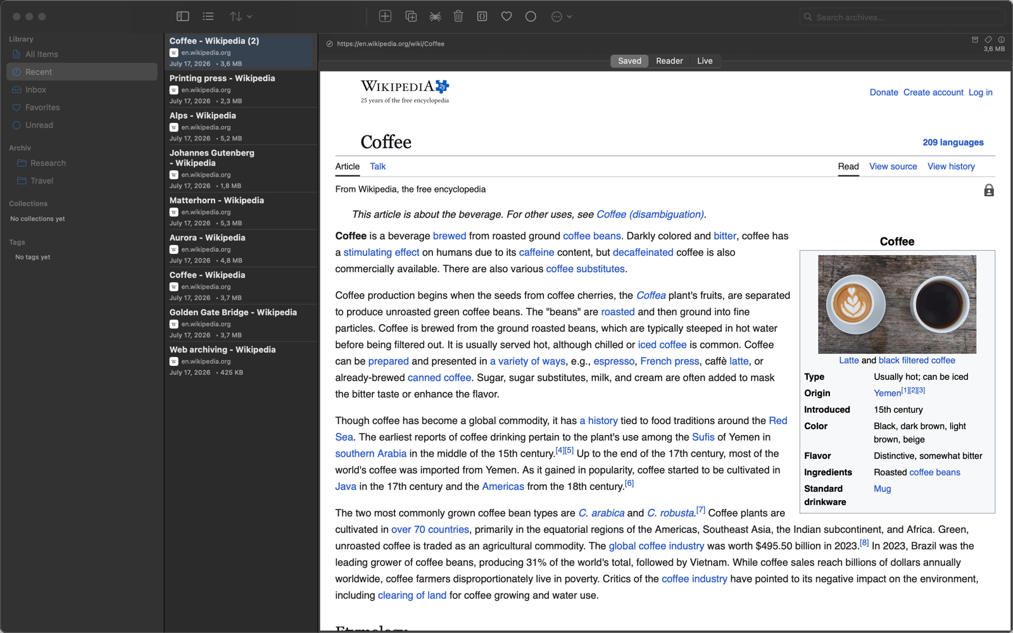
Task: Select the Web archiving - Wikipedia archive
Action: pos(241,360)
